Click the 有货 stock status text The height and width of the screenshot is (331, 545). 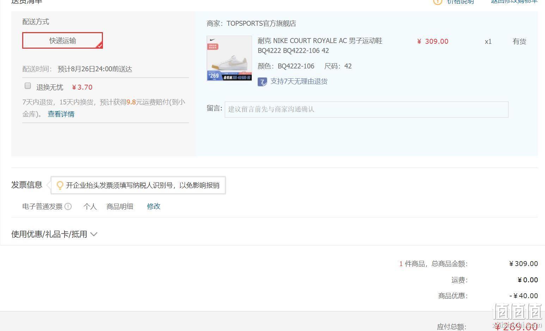tap(519, 41)
